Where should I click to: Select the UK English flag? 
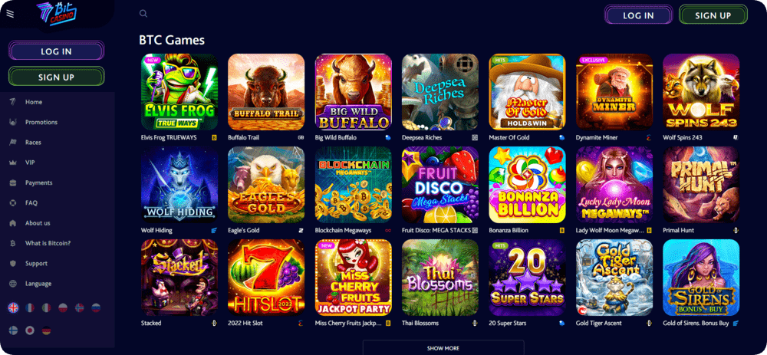point(13,307)
